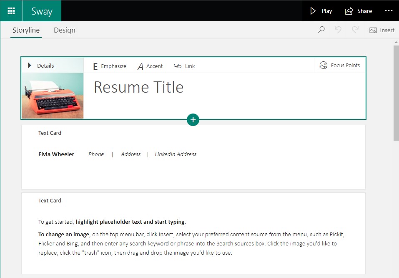Select the Storyline tab
The height and width of the screenshot is (278, 399).
point(26,30)
